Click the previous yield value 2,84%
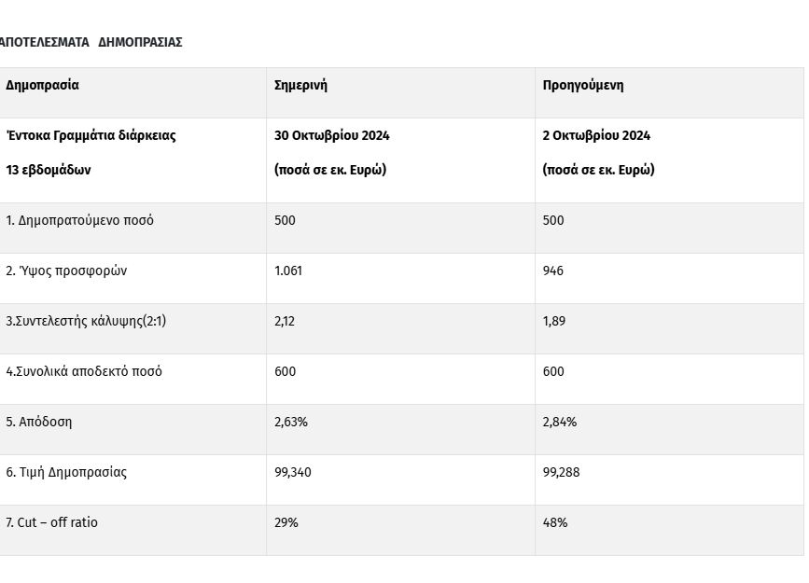809x583 pixels. point(560,422)
